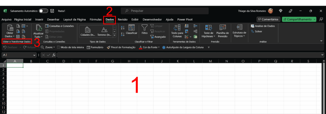Toggle Salvamento Automático switch
Viewport: 326px width, 114px height.
point(43,11)
